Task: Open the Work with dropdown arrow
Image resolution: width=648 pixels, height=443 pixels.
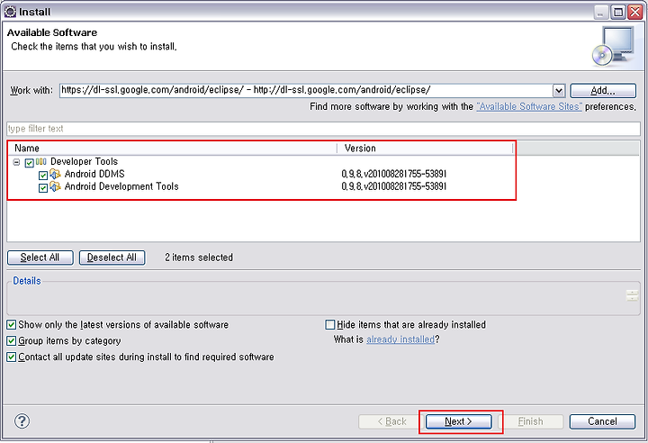Action: point(558,91)
